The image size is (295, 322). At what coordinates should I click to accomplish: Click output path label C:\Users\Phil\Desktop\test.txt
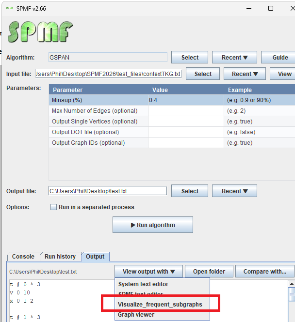click(43, 272)
